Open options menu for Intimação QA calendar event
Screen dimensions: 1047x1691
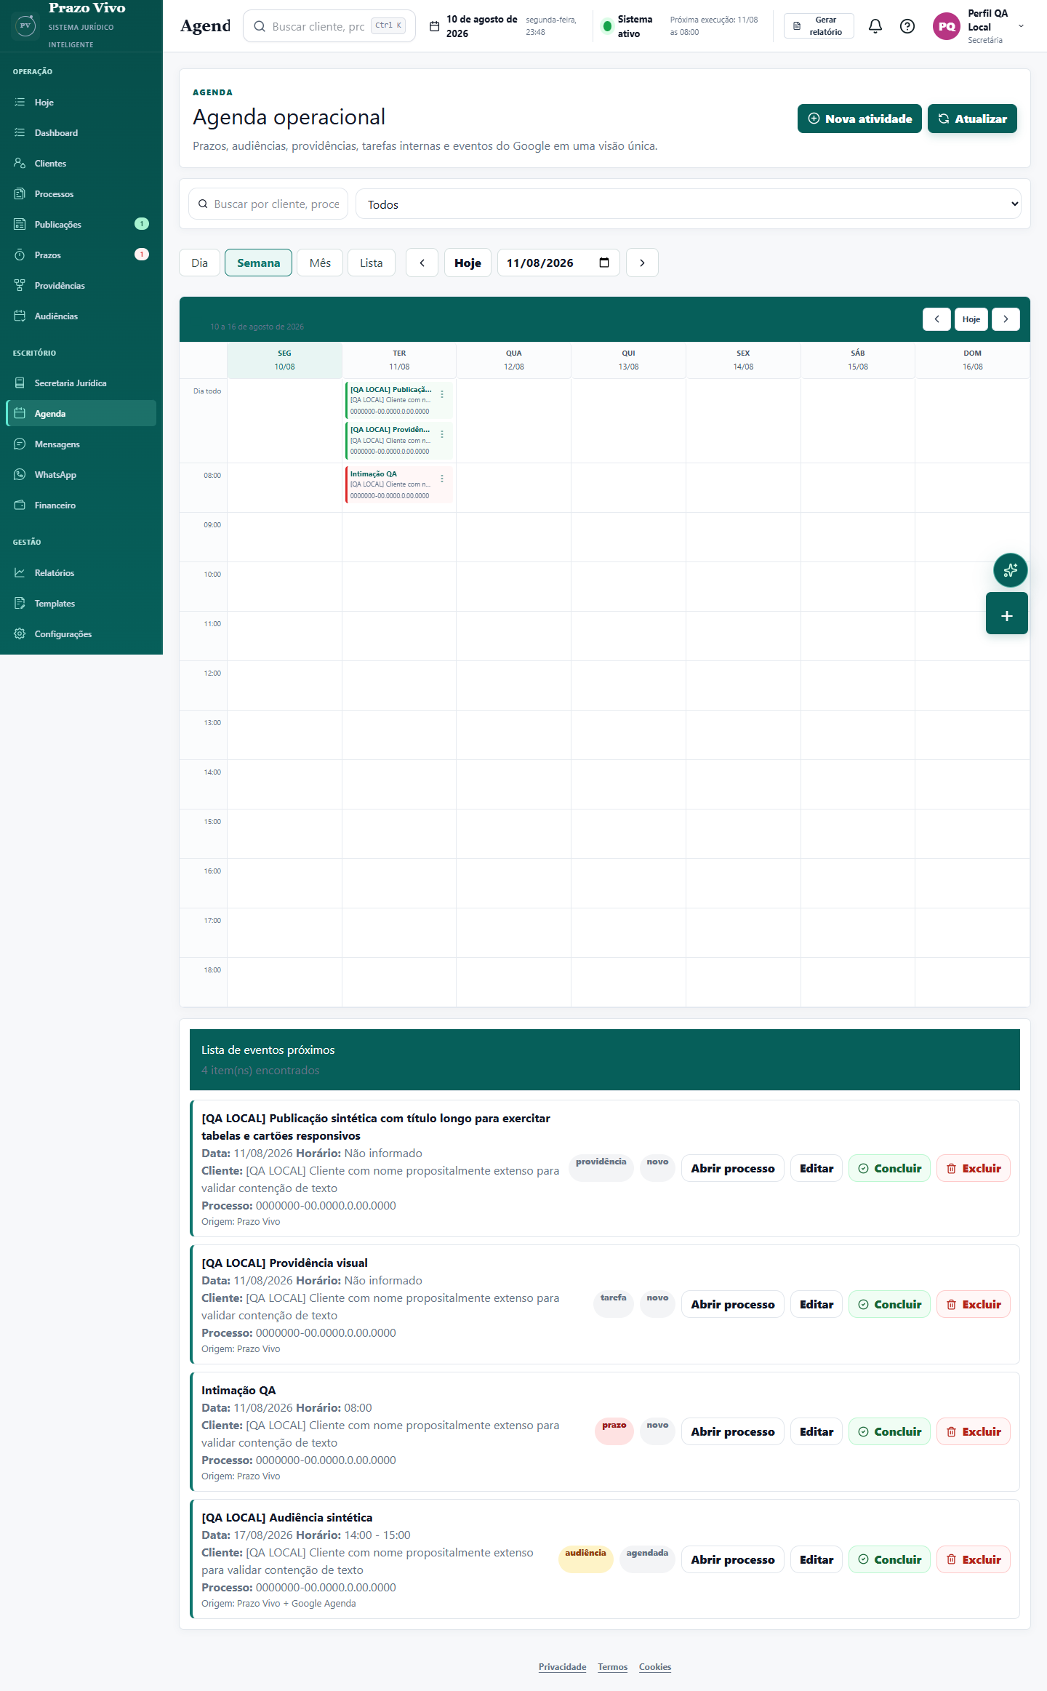point(442,479)
